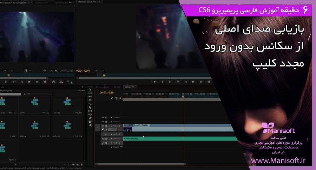The image size is (316, 170).
Task: Select the Pen tool
Action: (x=90, y=118)
